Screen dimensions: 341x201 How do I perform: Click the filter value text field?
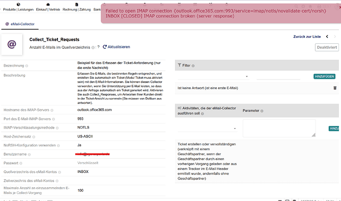coord(278,76)
